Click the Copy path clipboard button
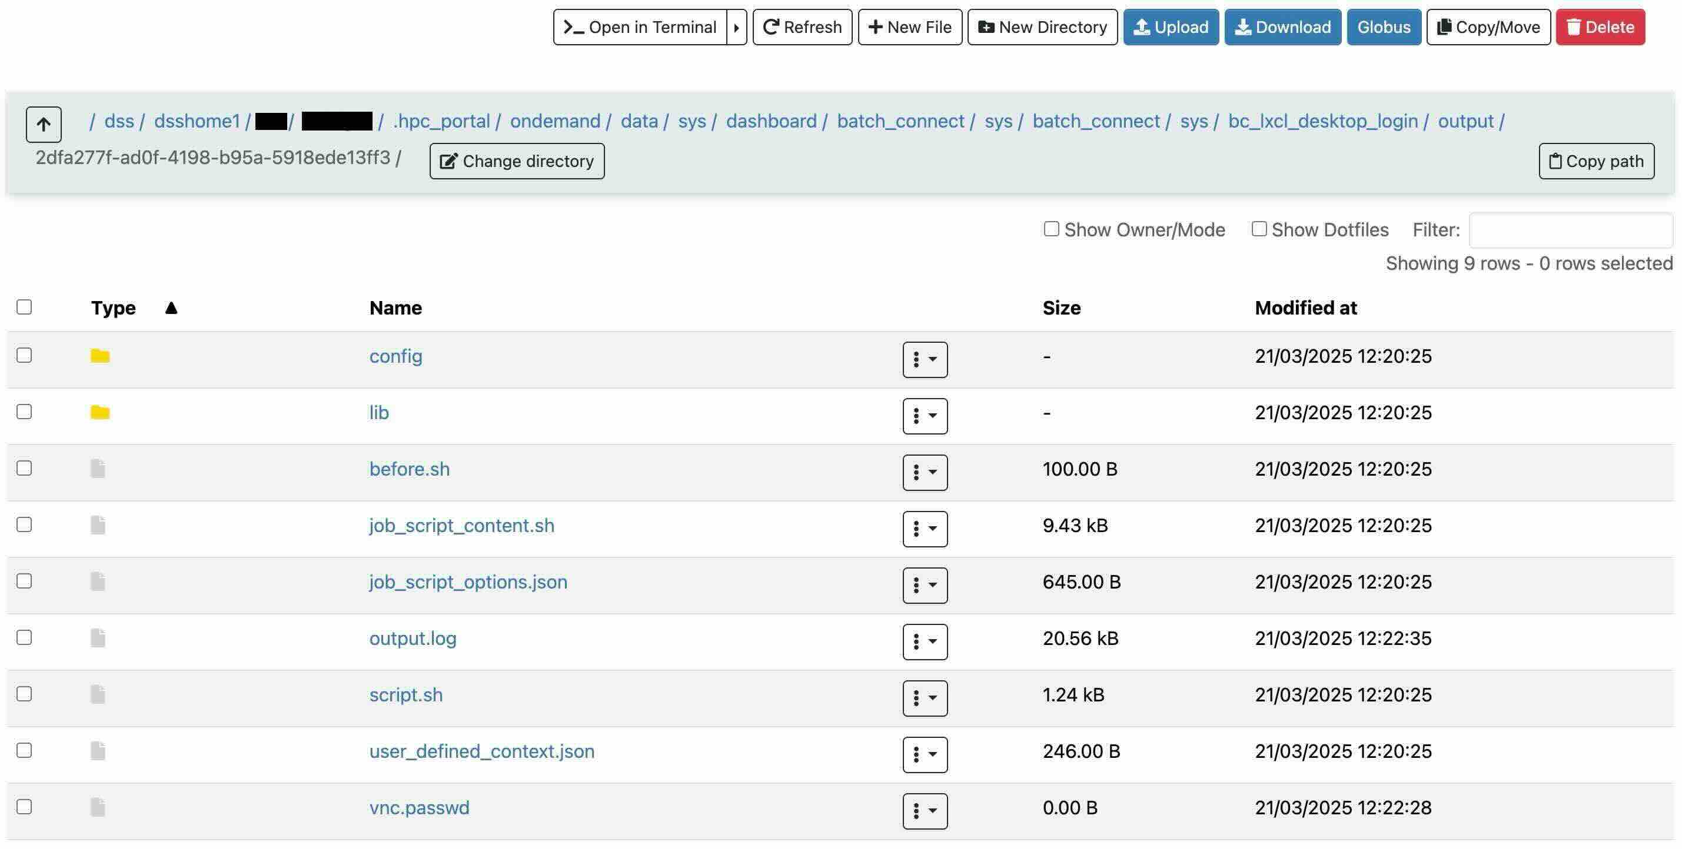Image resolution: width=1682 pixels, height=849 pixels. coord(1596,161)
